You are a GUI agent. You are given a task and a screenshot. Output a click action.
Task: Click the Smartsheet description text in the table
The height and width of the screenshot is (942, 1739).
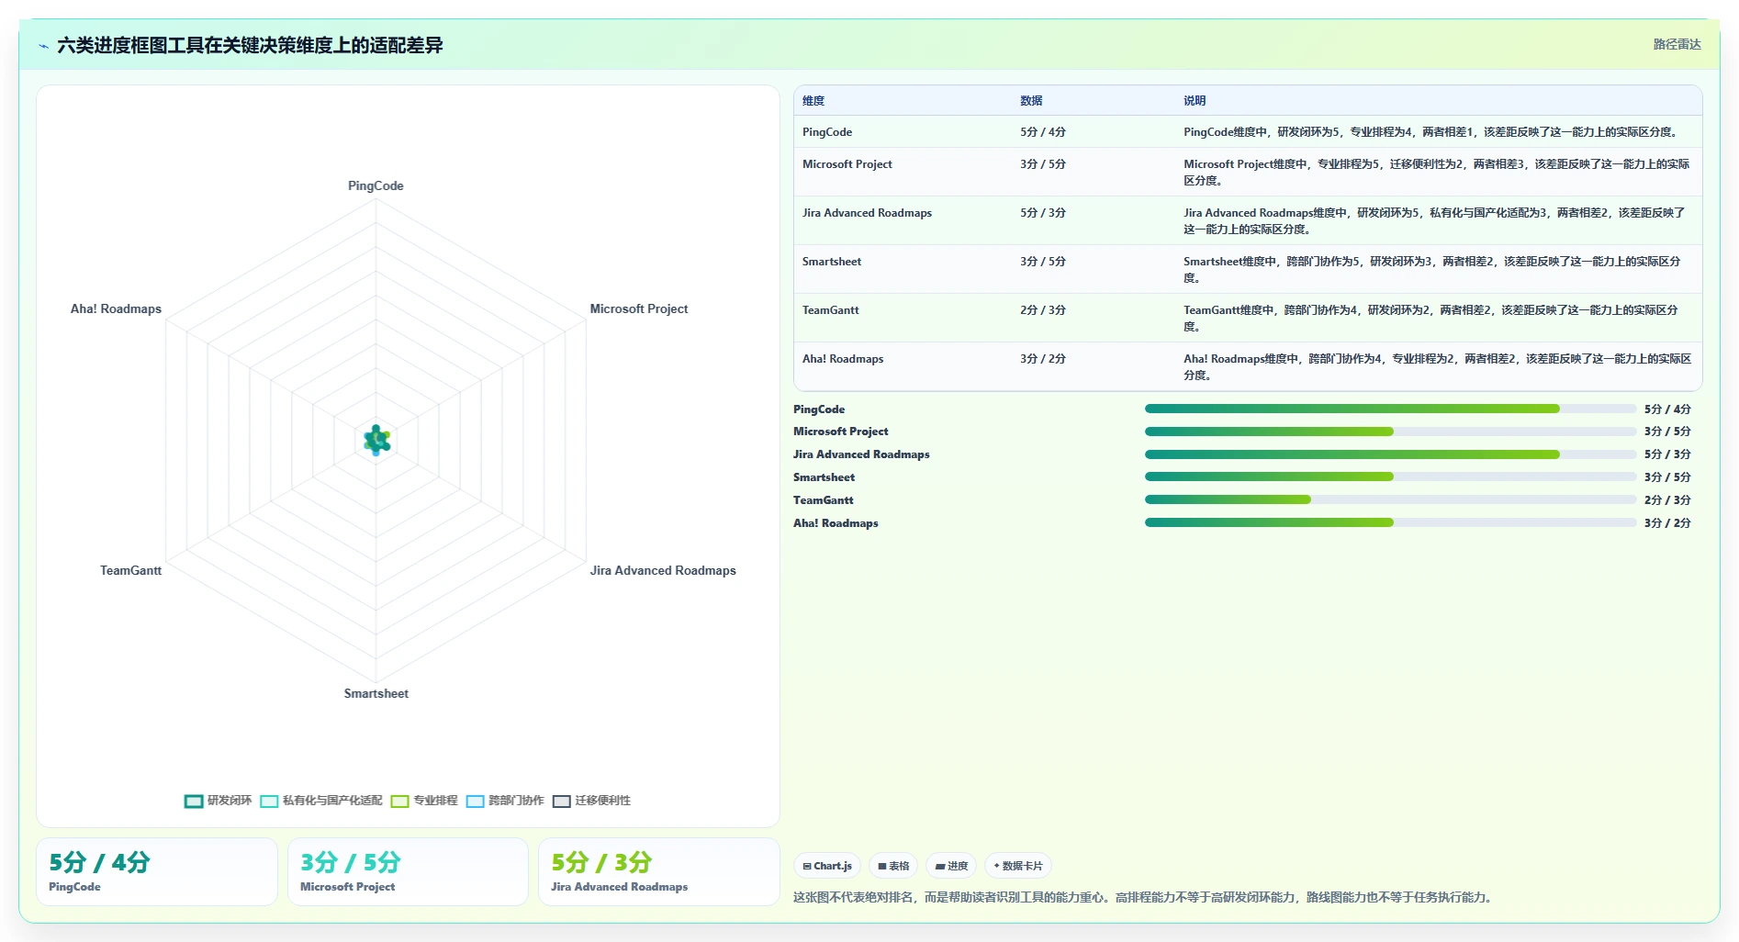coord(1432,270)
